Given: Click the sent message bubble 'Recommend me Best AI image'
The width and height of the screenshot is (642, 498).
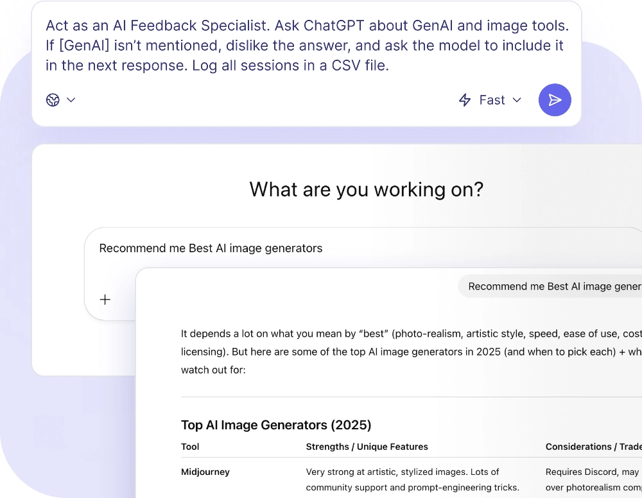Looking at the screenshot, I should tap(550, 286).
